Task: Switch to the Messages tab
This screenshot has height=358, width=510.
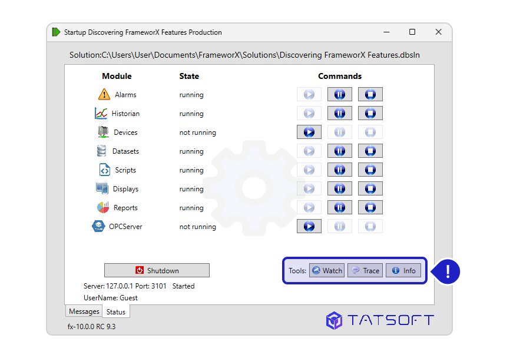Action: pyautogui.click(x=84, y=311)
